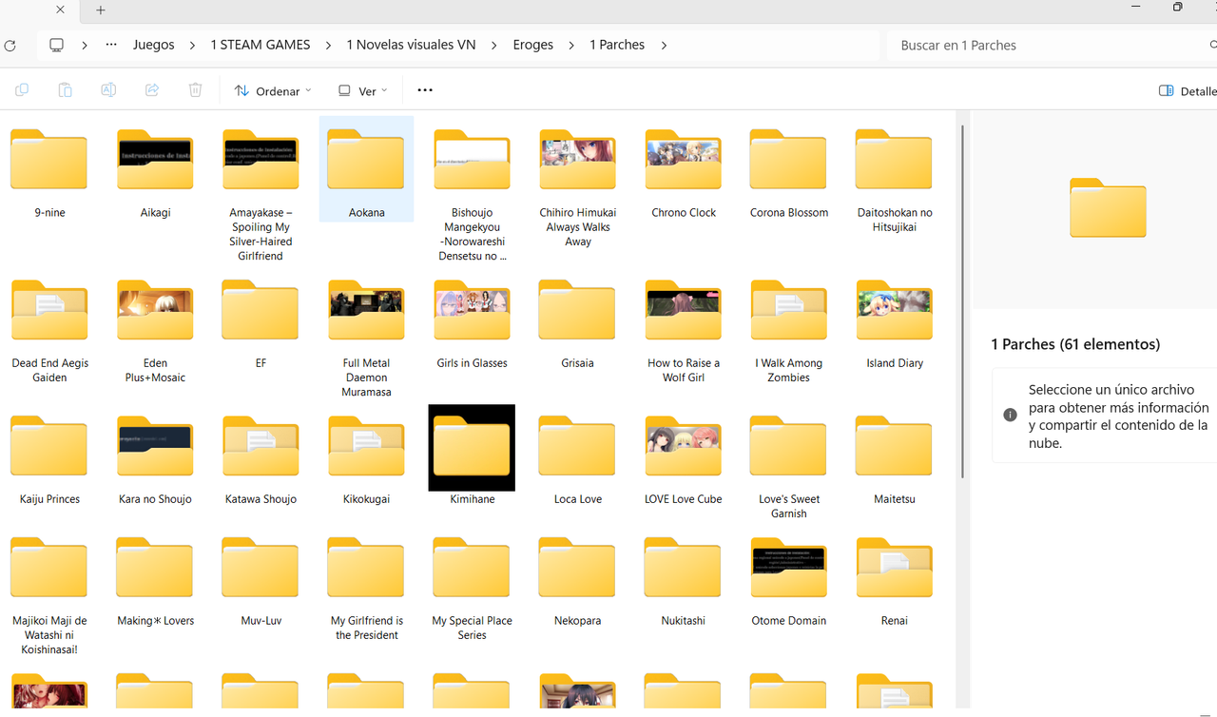Viewport: 1217px width, 717px height.
Task: Click the Delete trash icon
Action: coord(195,90)
